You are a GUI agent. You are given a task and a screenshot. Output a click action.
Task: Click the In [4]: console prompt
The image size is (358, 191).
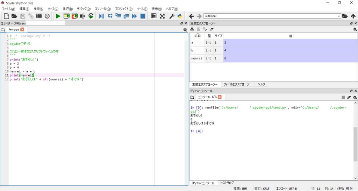click(x=197, y=131)
